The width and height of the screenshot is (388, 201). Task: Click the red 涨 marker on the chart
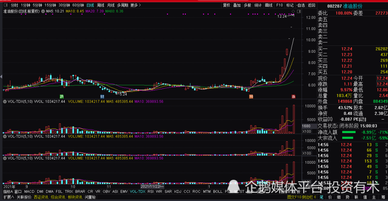(x=293, y=96)
